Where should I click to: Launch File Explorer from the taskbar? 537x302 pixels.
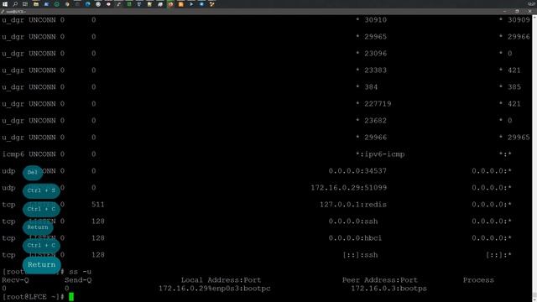click(35, 4)
